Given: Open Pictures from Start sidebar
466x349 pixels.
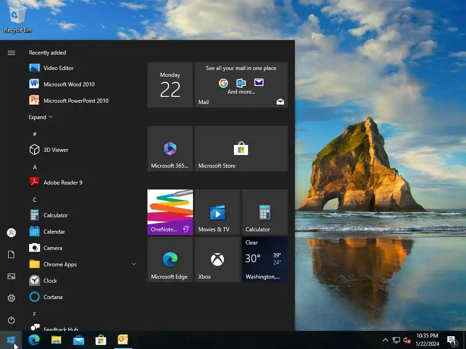Looking at the screenshot, I should pos(11,276).
